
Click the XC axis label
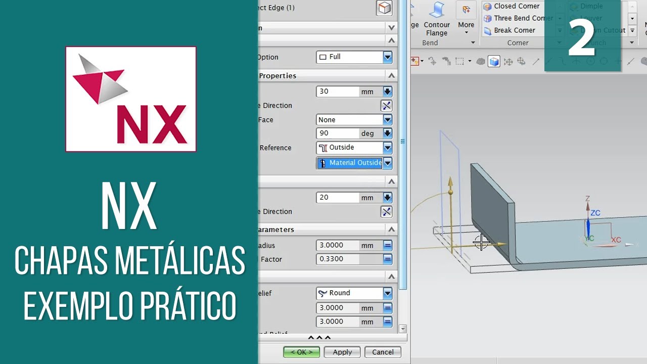(616, 240)
